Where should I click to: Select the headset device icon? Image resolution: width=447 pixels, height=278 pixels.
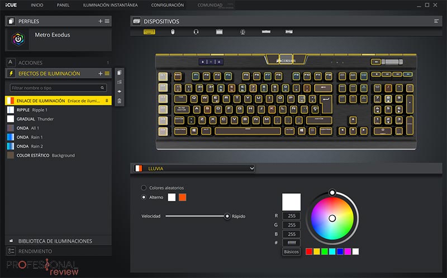point(196,32)
